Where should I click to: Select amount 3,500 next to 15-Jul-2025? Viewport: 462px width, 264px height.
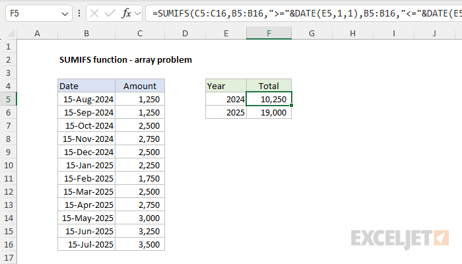(x=140, y=244)
